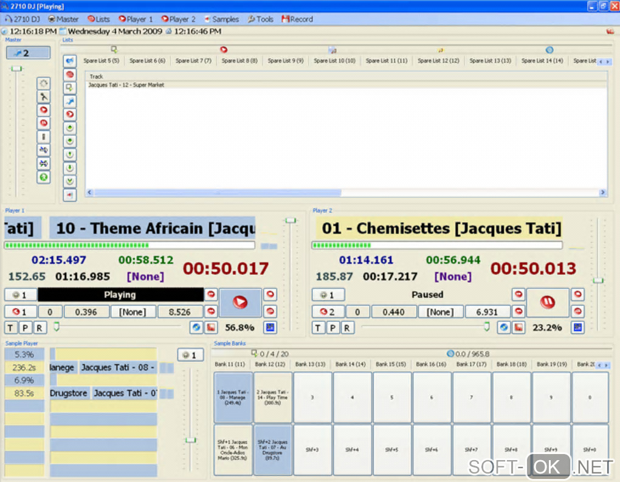Click Player 1 track progress bar
The width and height of the screenshot is (620, 482).
129,246
